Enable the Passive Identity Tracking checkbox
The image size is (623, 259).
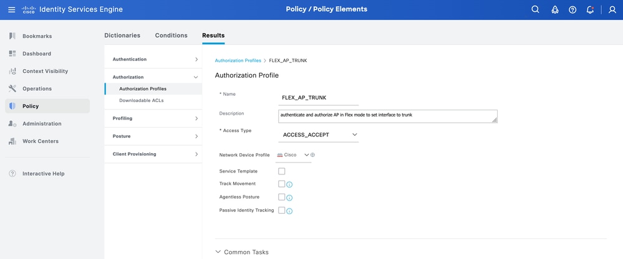[x=282, y=210]
